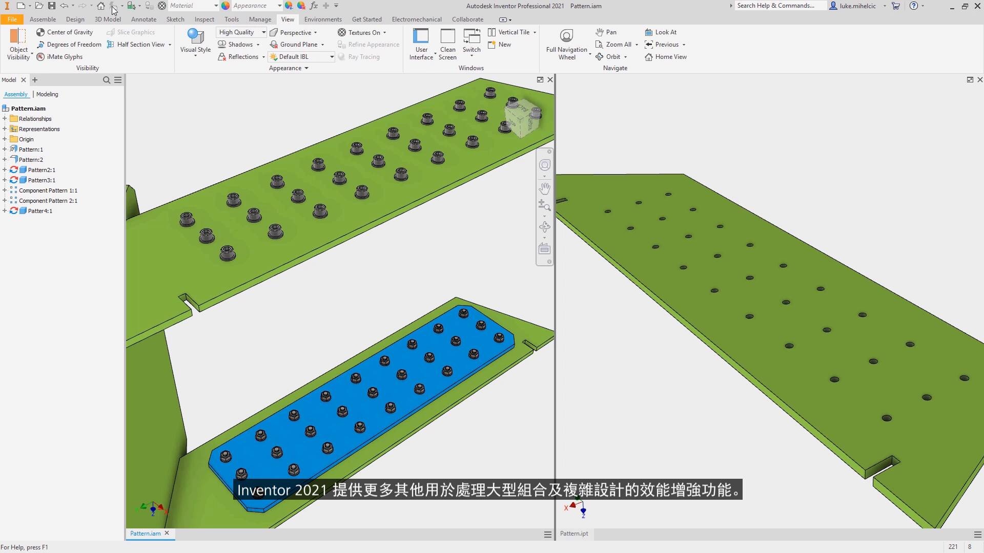
Task: Expand the Component Pattern 1:1 node
Action: point(5,190)
